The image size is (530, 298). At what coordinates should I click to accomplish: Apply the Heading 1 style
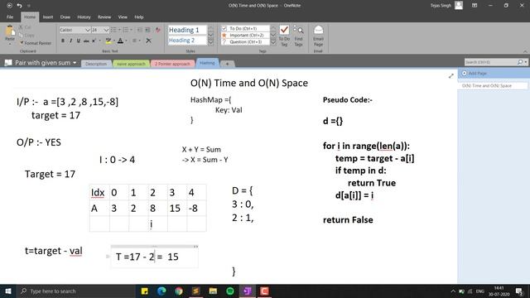[x=187, y=30]
